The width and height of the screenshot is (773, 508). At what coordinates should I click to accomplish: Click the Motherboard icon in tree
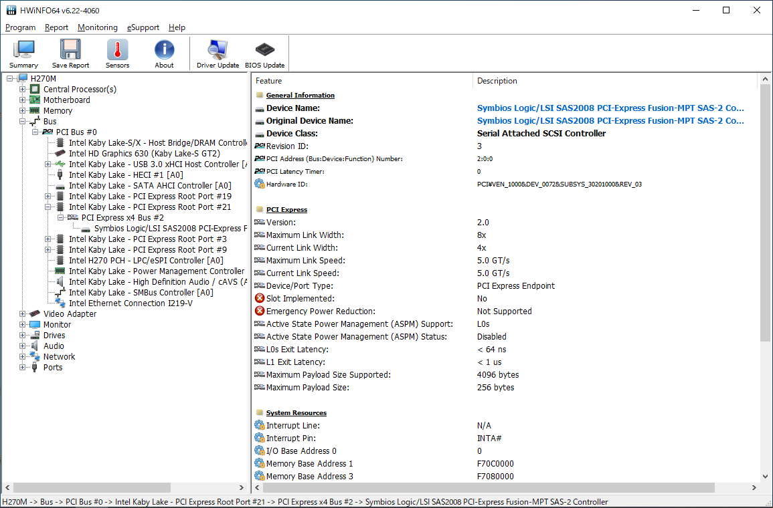pos(35,100)
